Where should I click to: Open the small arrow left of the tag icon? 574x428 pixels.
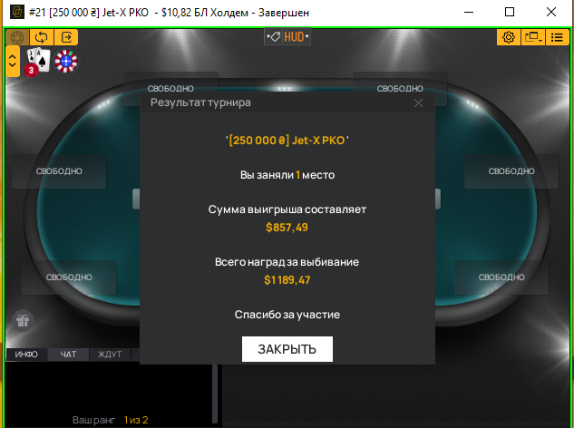click(268, 36)
